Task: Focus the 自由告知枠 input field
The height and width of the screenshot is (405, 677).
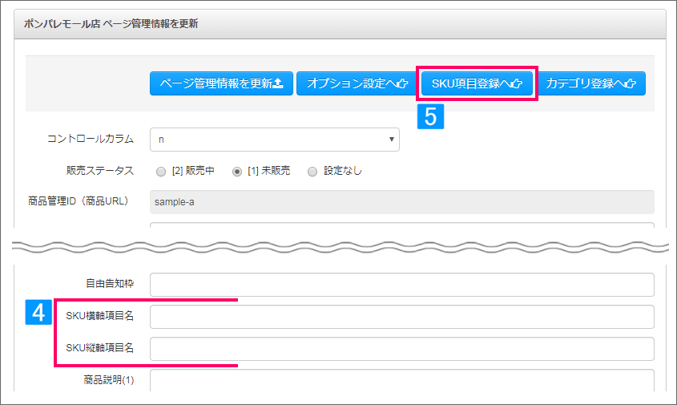Action: [402, 285]
